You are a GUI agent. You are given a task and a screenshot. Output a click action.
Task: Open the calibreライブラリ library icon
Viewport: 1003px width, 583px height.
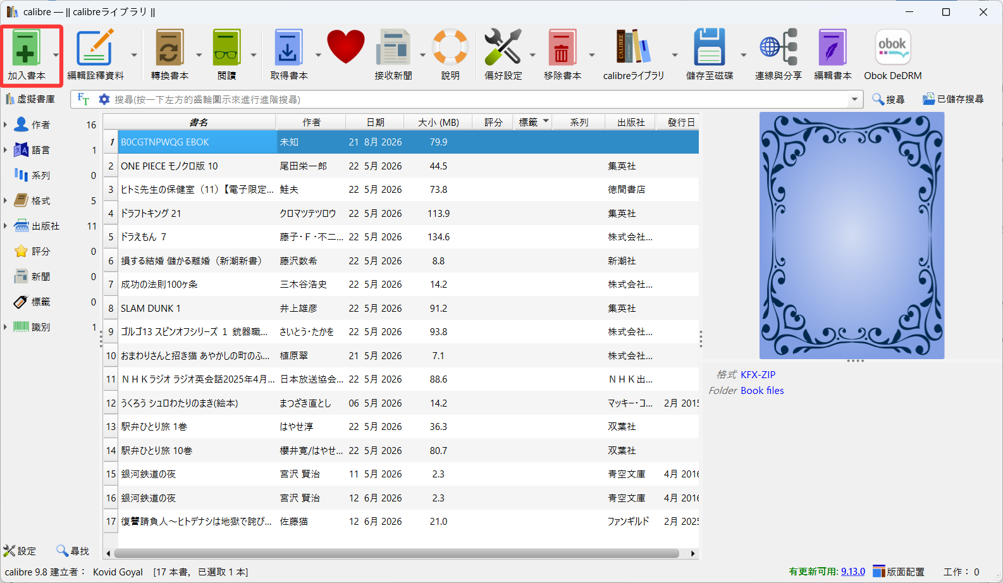point(633,47)
